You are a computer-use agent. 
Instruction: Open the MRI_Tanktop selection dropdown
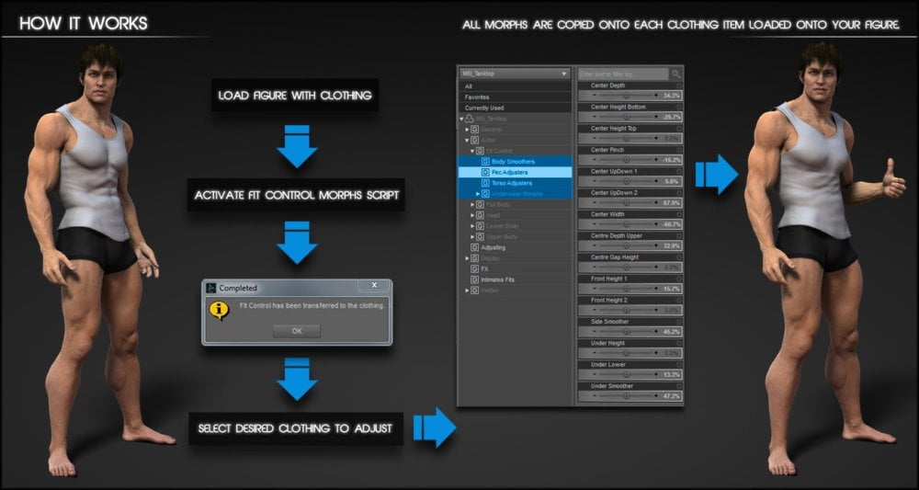(x=515, y=74)
